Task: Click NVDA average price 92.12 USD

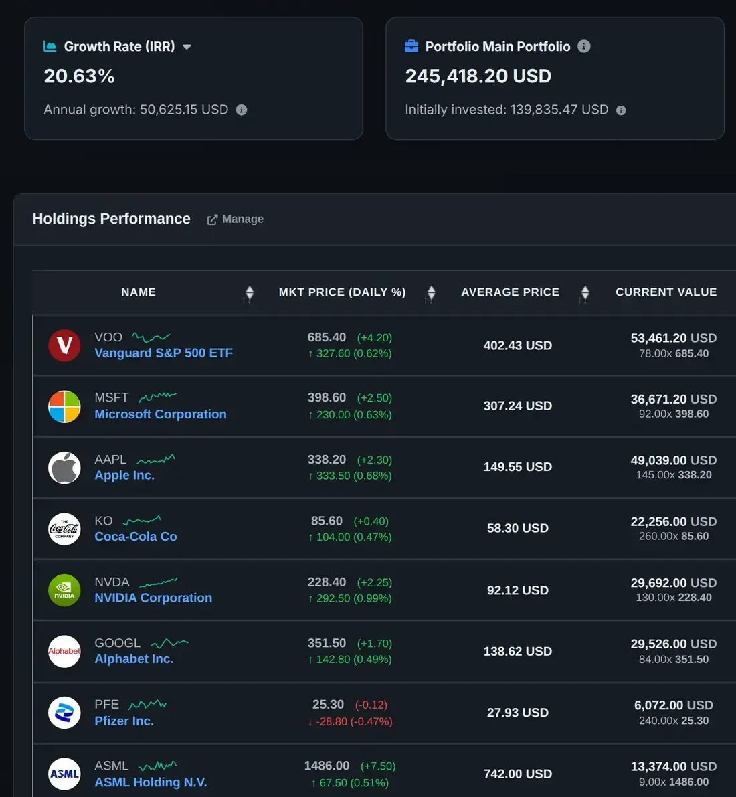Action: [517, 590]
